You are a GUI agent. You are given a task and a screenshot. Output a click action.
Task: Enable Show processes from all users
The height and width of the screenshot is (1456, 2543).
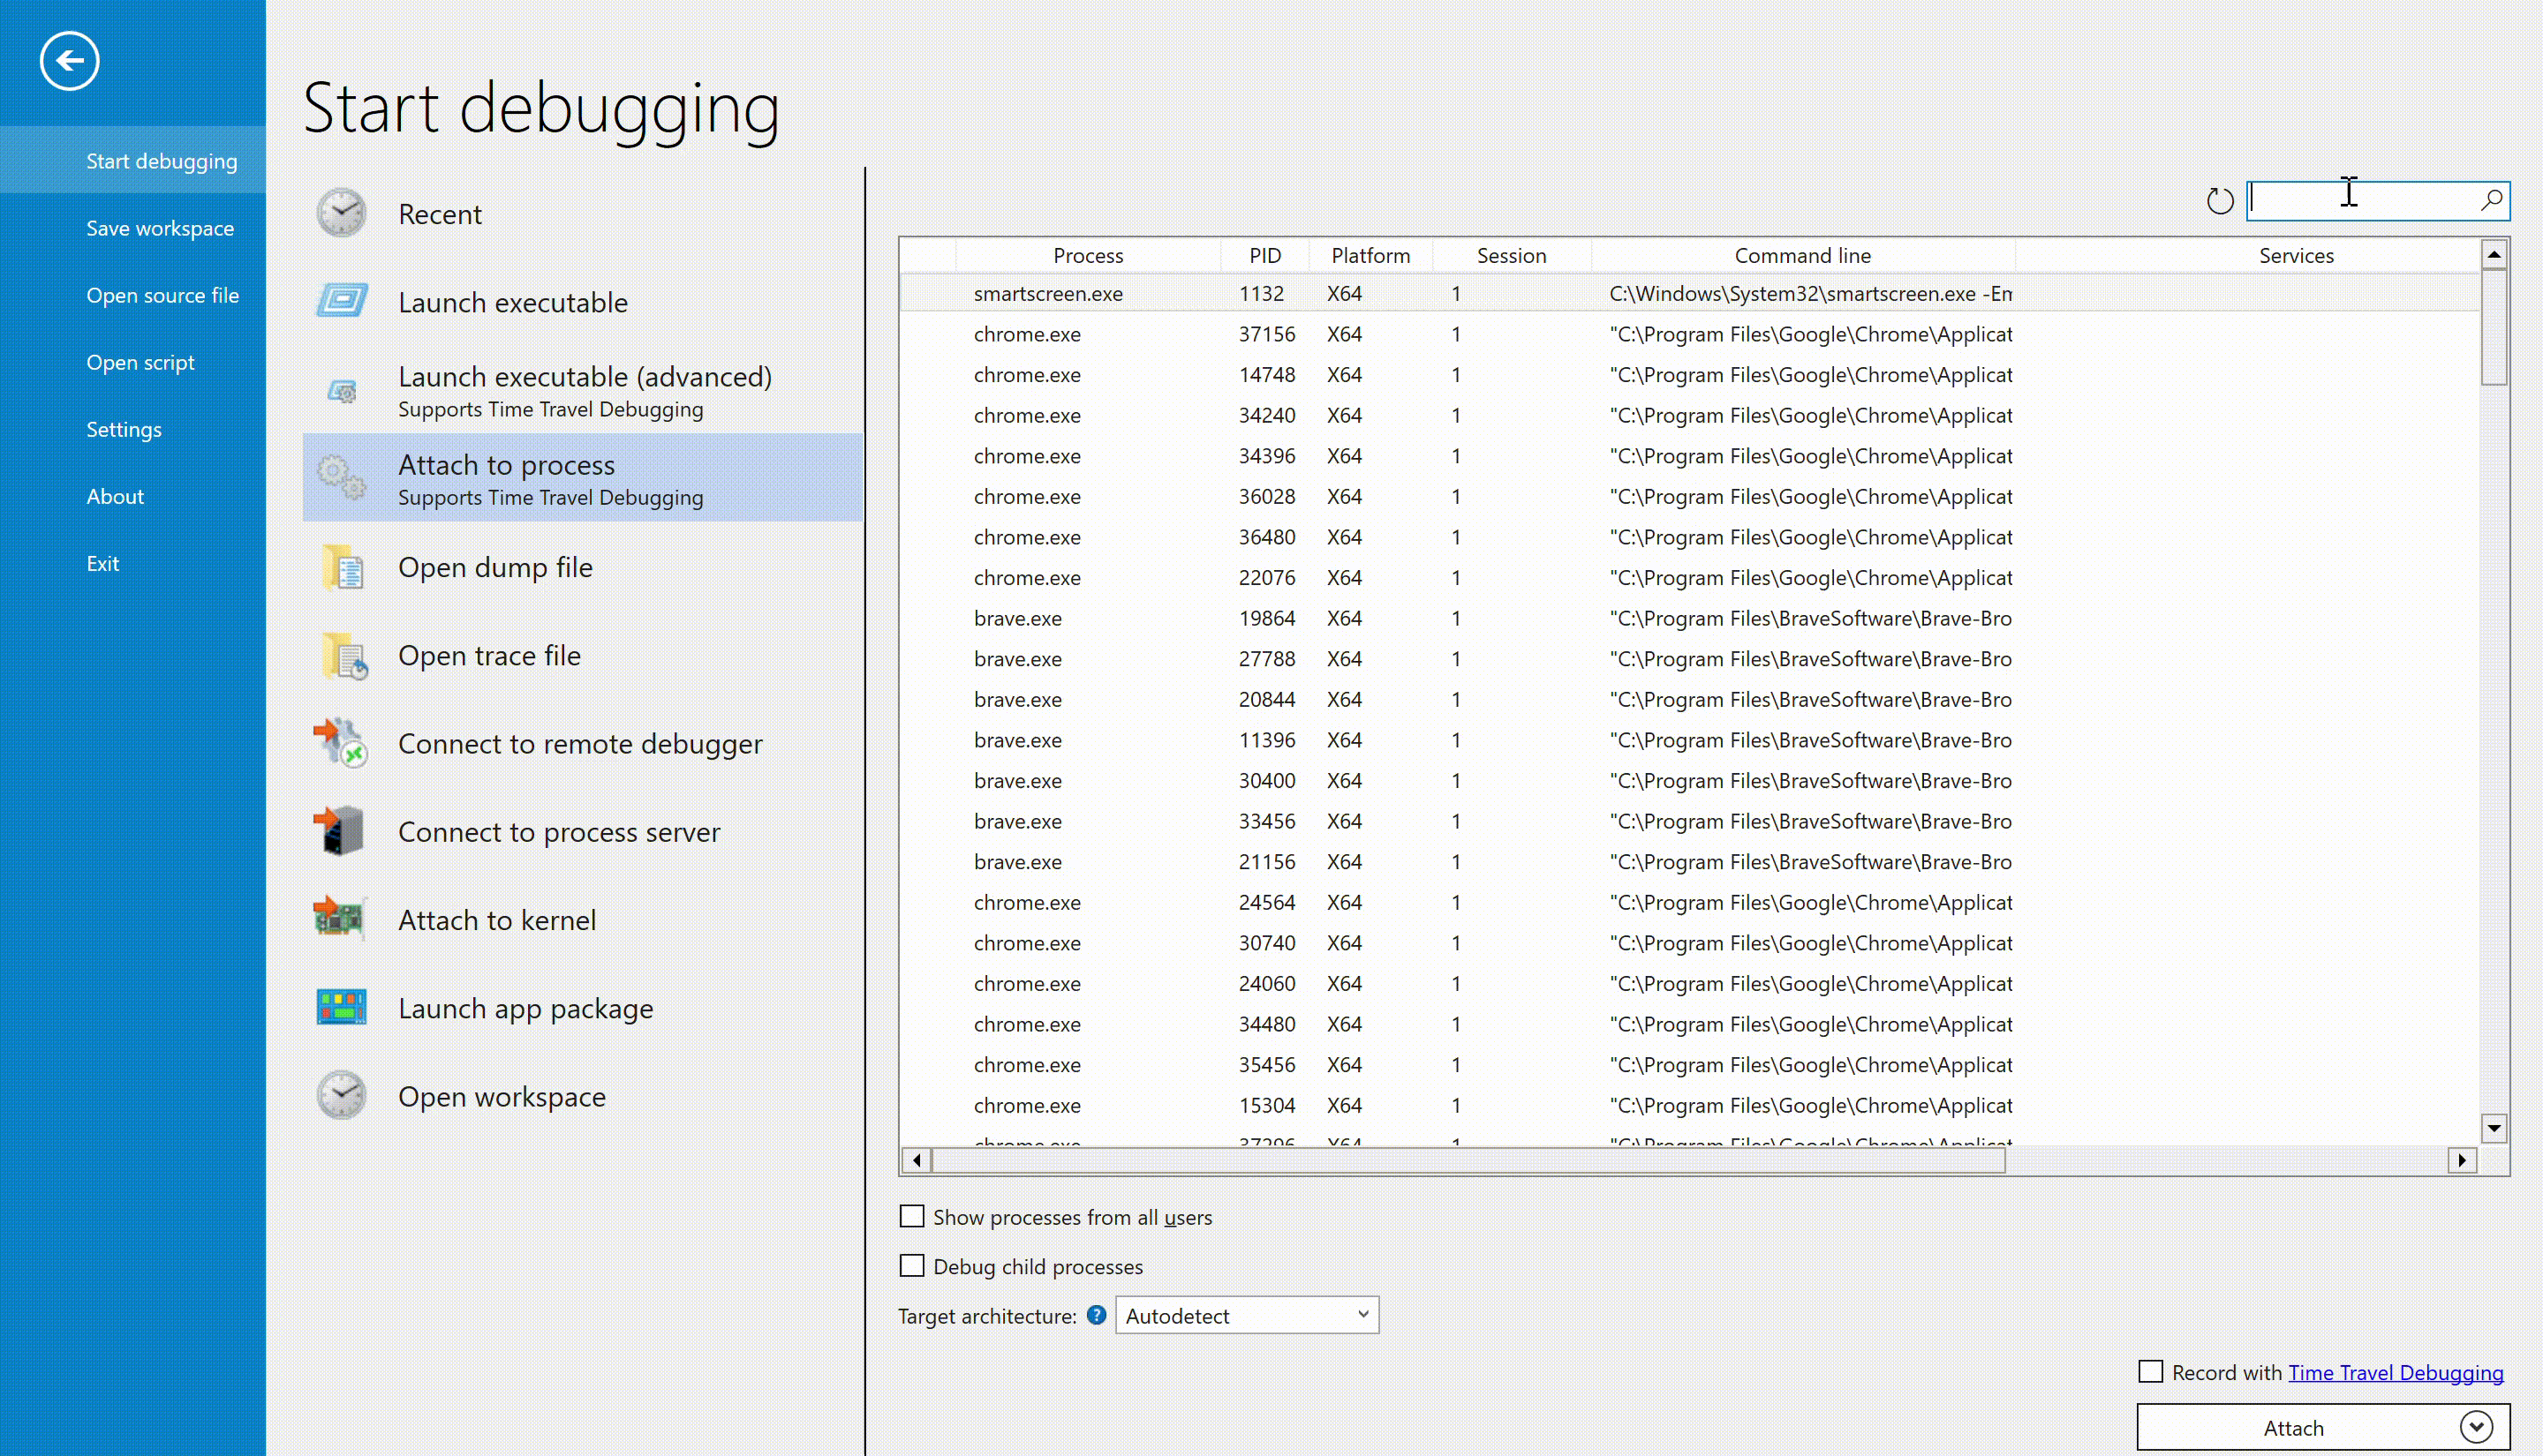click(x=911, y=1216)
